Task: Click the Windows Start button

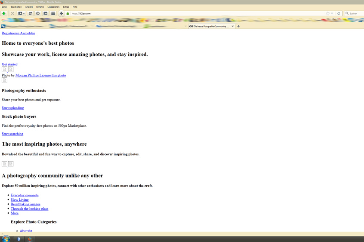Action: click(x=6, y=239)
